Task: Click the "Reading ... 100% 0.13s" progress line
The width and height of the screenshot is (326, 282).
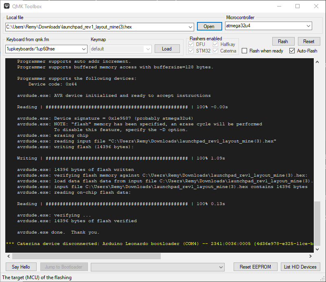Action: coord(121,203)
